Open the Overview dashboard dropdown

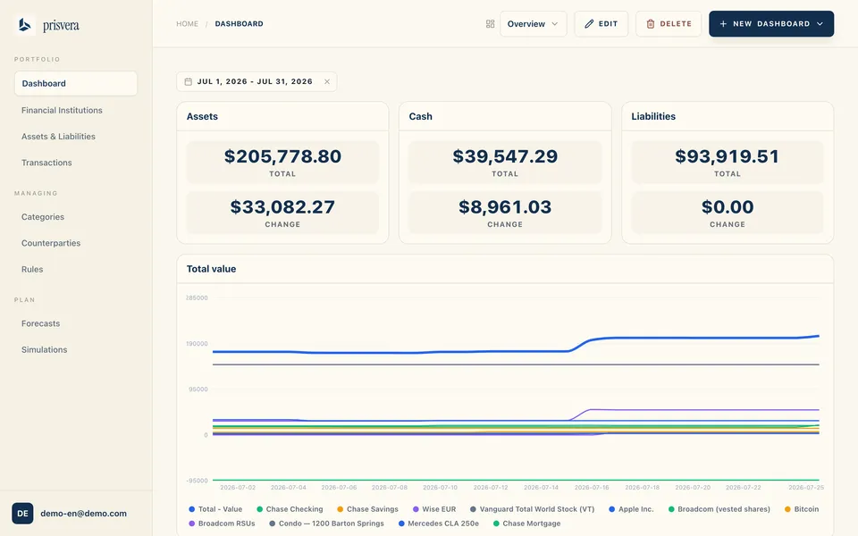tap(533, 24)
